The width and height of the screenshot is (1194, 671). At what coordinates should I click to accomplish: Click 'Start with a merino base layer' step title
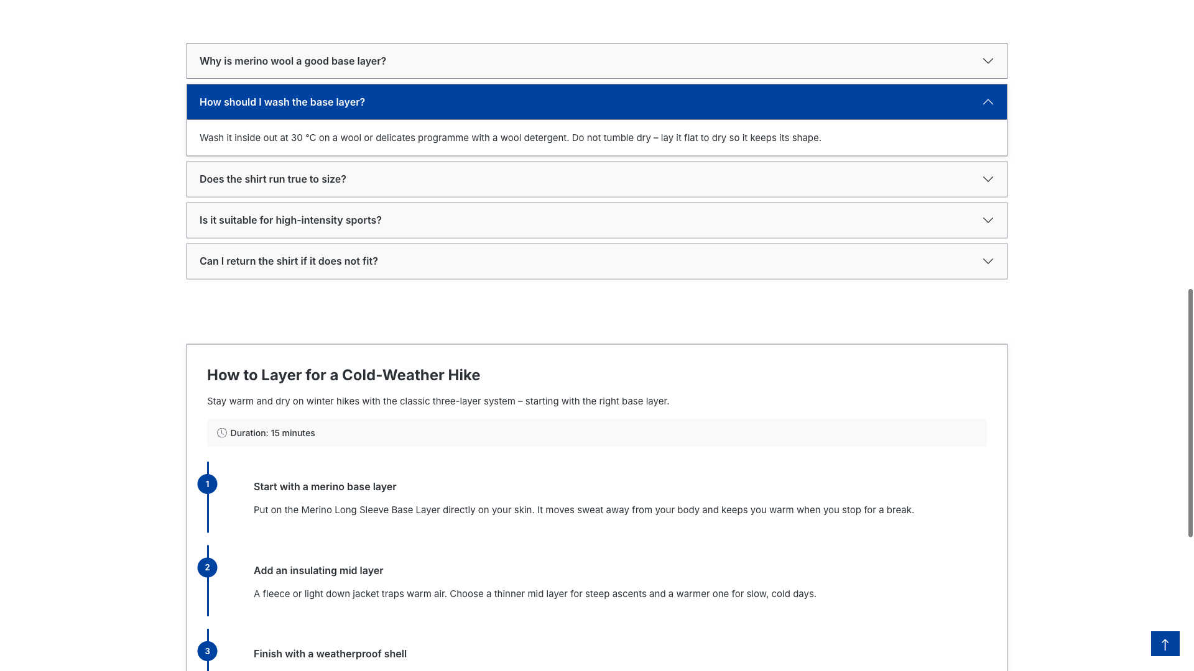[x=325, y=487]
